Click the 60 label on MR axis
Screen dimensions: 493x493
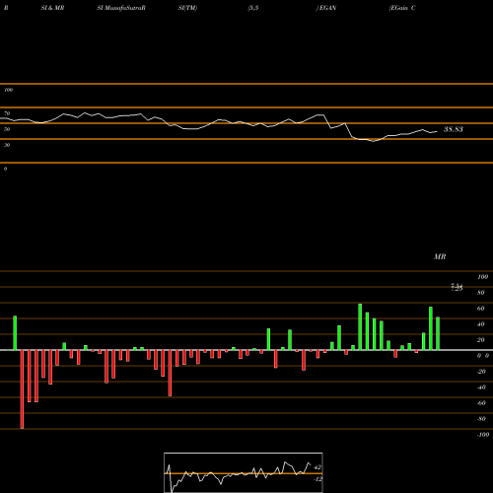click(481, 309)
